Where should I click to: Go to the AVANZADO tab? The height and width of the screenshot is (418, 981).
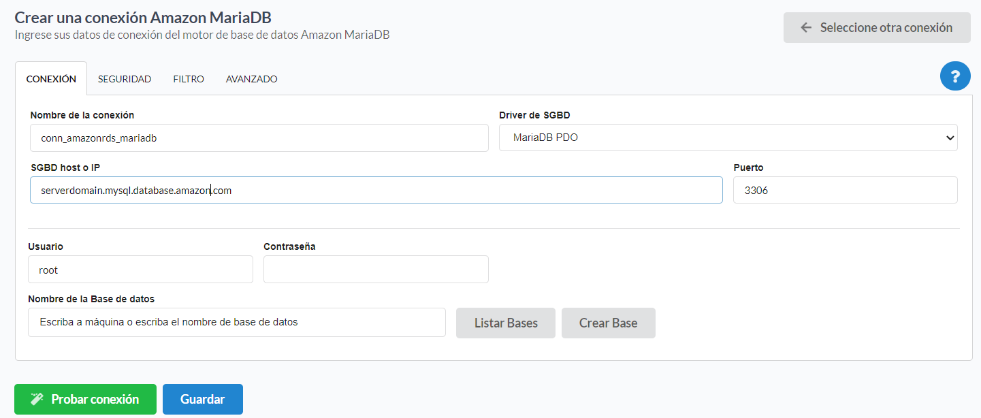point(251,79)
